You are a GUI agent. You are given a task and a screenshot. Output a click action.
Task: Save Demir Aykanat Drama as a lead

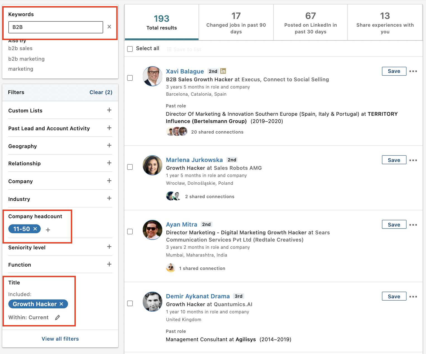pyautogui.click(x=394, y=296)
